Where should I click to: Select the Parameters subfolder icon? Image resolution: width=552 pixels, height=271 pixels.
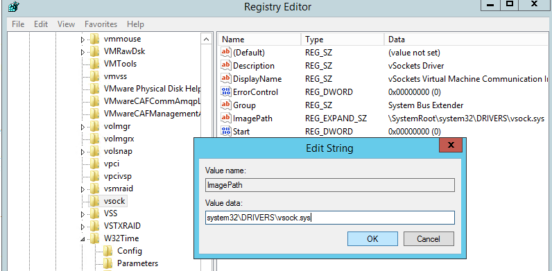(107, 263)
